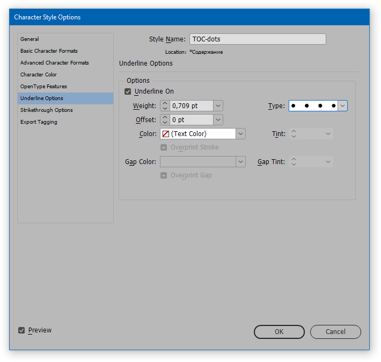Click the Weight value field 0,709 pt
Image resolution: width=381 pixels, height=362 pixels.
tap(192, 106)
